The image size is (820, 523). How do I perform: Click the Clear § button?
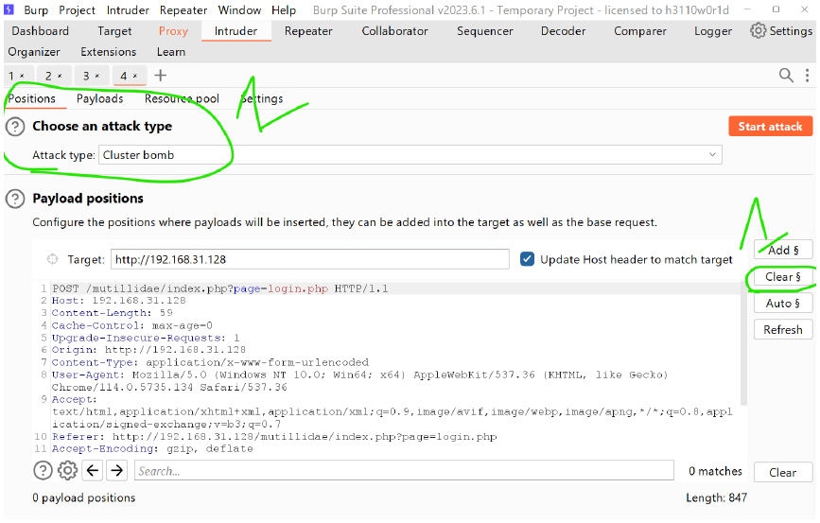tap(783, 277)
